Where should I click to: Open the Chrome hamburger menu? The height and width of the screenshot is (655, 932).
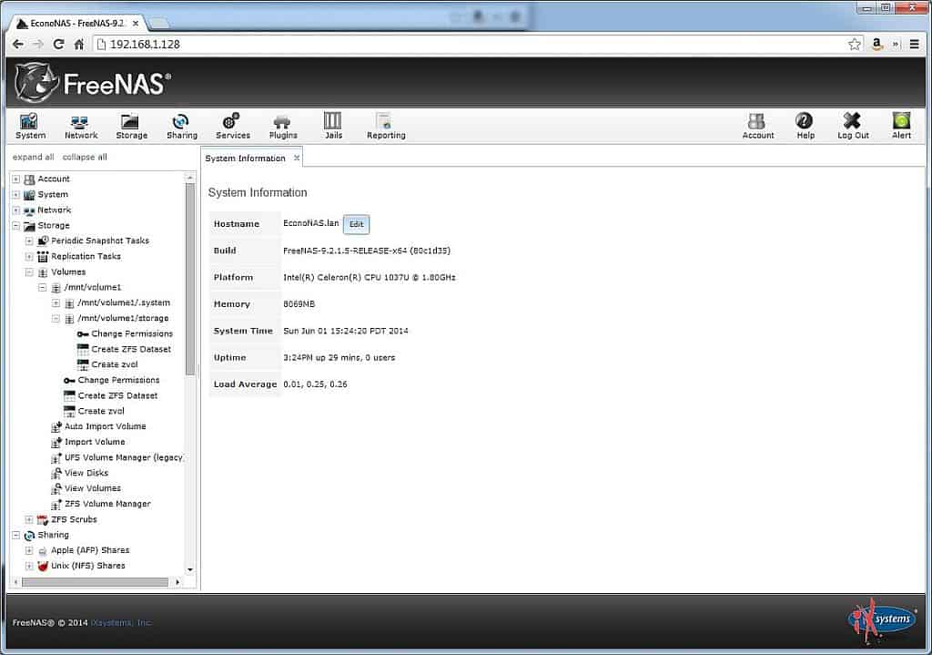[914, 44]
